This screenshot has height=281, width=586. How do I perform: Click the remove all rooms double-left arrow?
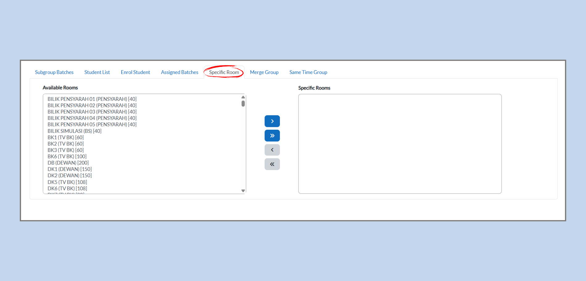pos(272,164)
